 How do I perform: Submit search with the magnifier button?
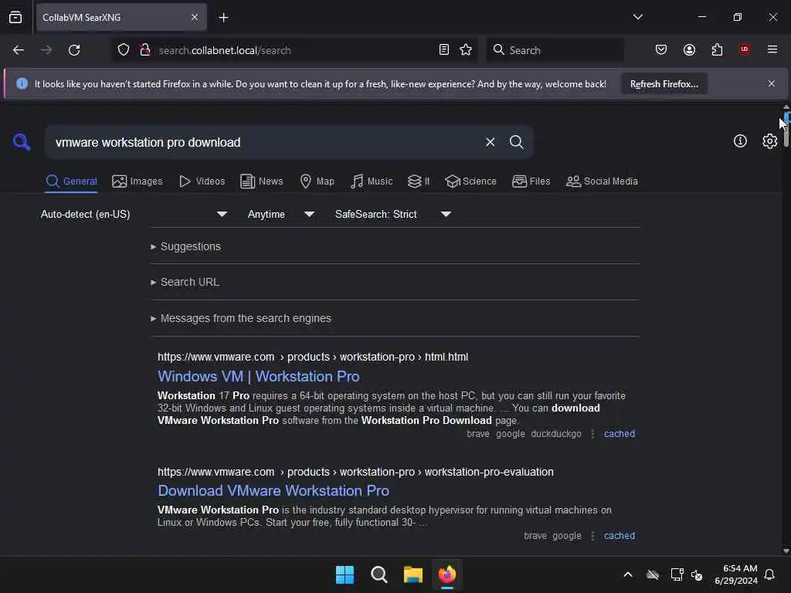(516, 142)
